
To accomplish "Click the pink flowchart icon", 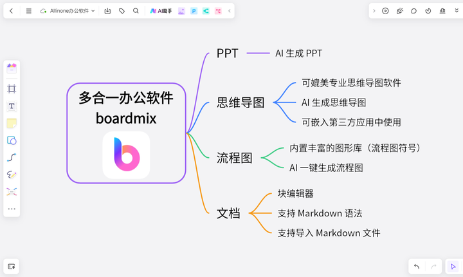I will 218,11.
